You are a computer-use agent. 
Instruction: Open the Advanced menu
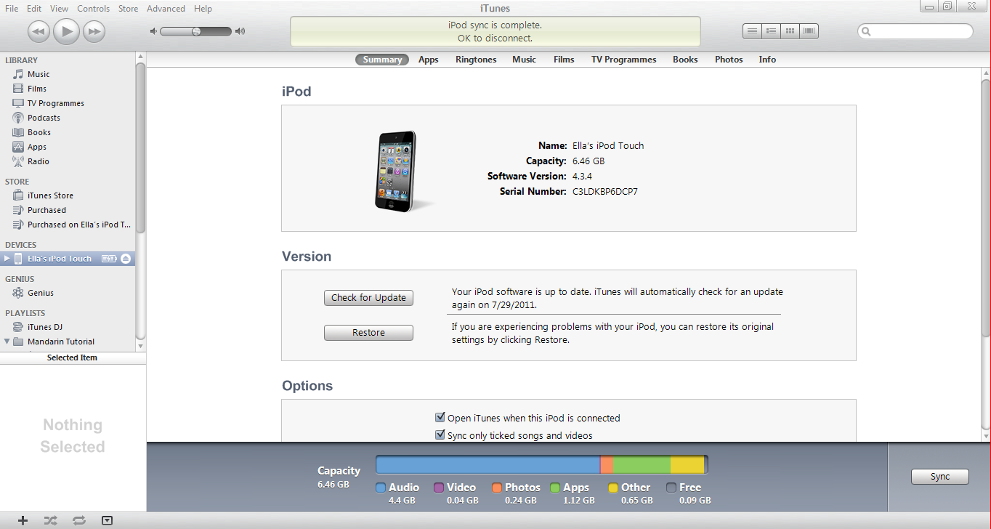pyautogui.click(x=166, y=8)
